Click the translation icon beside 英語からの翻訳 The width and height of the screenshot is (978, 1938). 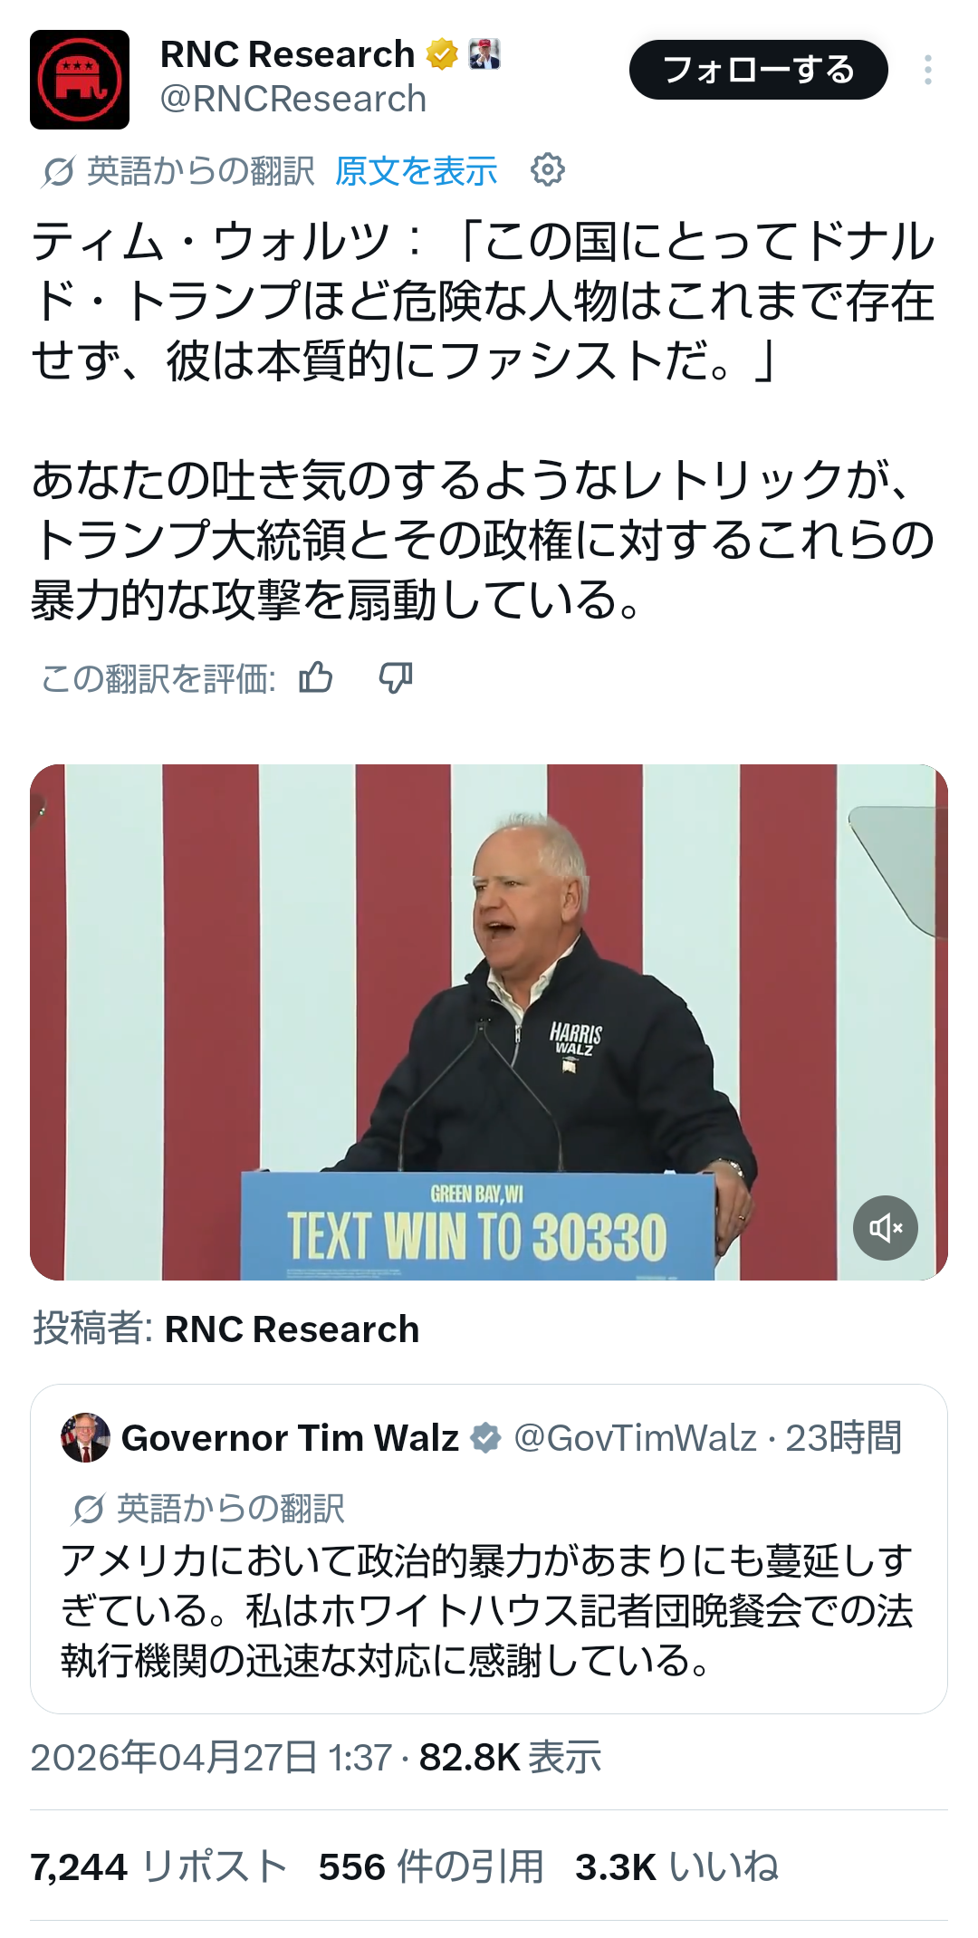point(58,171)
